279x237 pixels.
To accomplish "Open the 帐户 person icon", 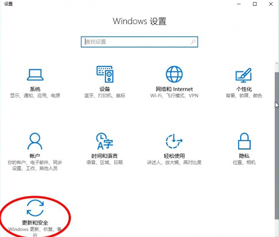I will [x=35, y=141].
